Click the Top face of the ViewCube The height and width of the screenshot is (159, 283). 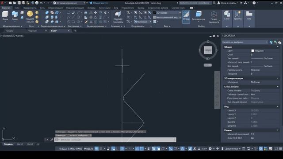[x=208, y=50]
